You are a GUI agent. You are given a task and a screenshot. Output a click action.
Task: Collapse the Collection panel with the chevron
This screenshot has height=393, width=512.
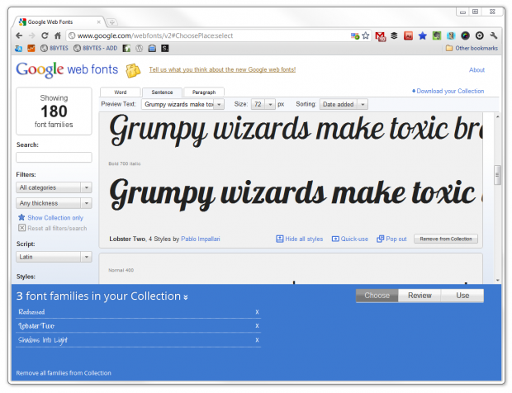[x=186, y=297]
